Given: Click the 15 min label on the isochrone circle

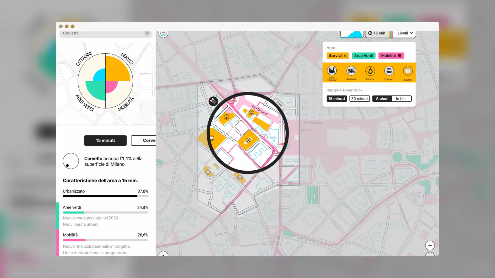Looking at the screenshot, I should pos(279,103).
